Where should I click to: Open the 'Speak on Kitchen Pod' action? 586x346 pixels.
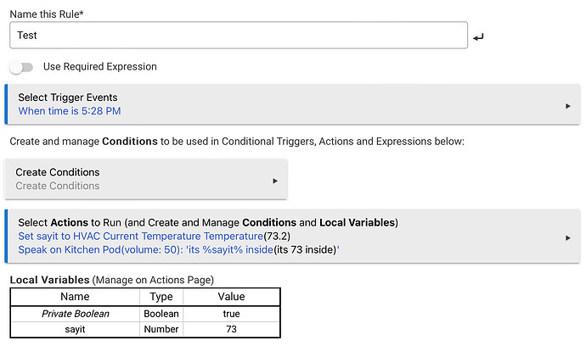tap(178, 250)
